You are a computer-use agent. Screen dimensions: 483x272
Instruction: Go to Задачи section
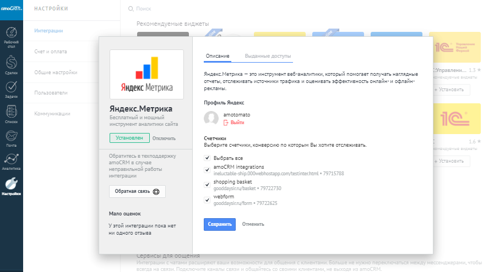click(12, 90)
